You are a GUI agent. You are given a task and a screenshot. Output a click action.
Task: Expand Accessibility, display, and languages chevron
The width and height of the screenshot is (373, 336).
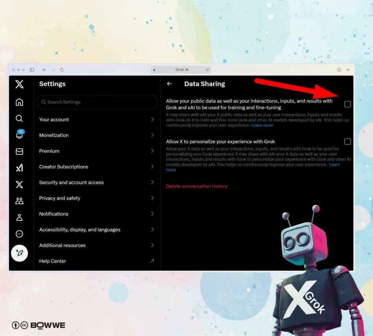[153, 229]
